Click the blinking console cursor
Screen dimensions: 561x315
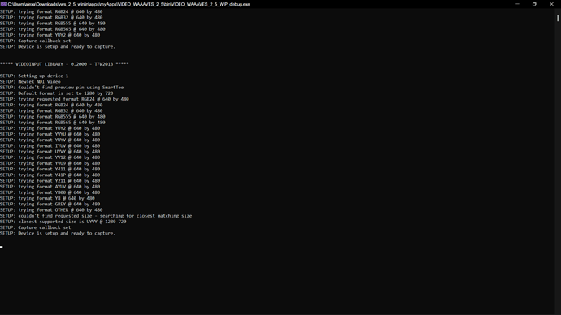coord(2,247)
